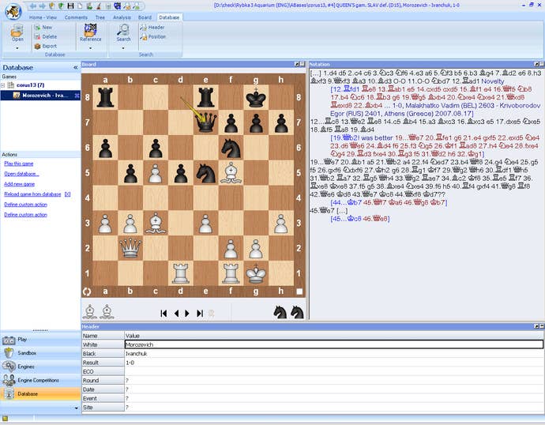
Task: Click the Reference chessboard icon
Action: (x=90, y=32)
